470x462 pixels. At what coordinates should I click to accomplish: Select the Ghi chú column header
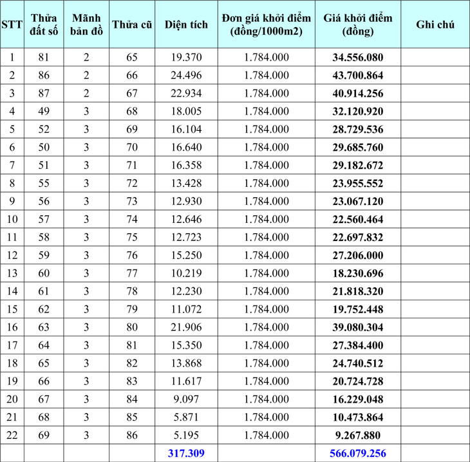(435, 25)
